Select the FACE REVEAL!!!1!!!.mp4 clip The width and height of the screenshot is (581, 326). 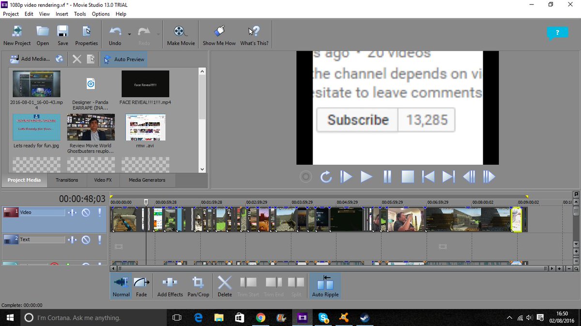click(145, 84)
